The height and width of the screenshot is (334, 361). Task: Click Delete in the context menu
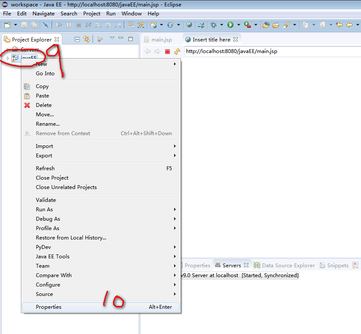point(101,105)
